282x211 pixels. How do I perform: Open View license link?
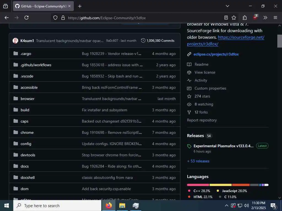coord(205,72)
